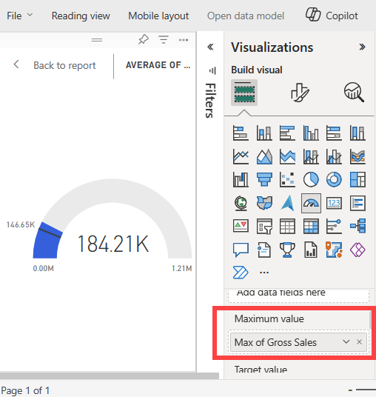Open the Analytics tab with magnifier
Screen dimensions: 376x397
(x=354, y=93)
